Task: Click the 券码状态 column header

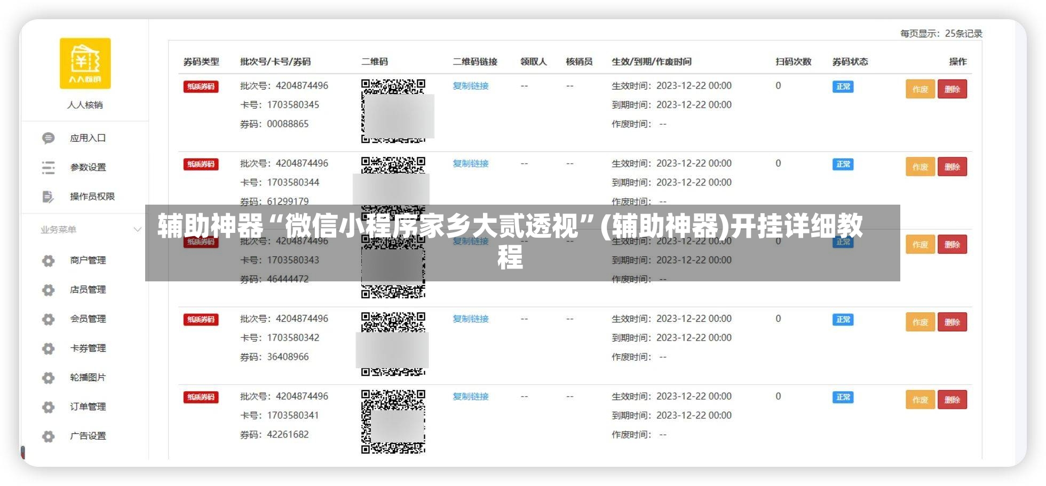Action: pos(850,62)
